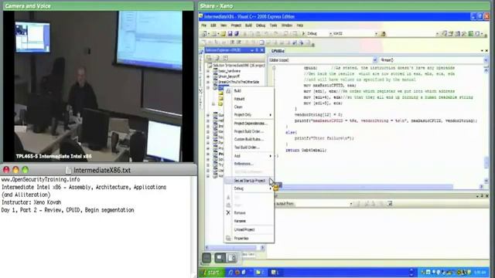Open the Tools menu
The width and height of the screenshot is (495, 278).
click(x=273, y=25)
